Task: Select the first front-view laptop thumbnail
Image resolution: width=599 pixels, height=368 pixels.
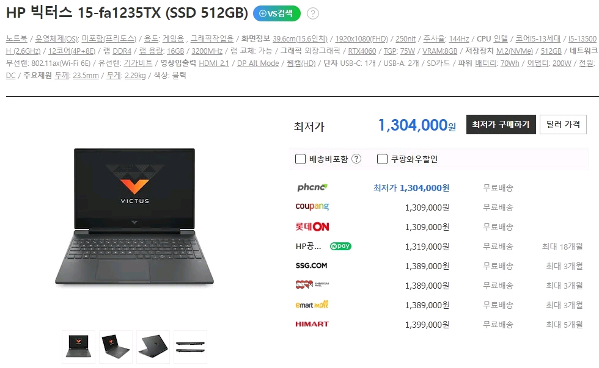Action: 78,346
